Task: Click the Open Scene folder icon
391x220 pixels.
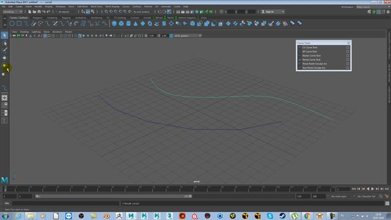Action: coord(34,12)
